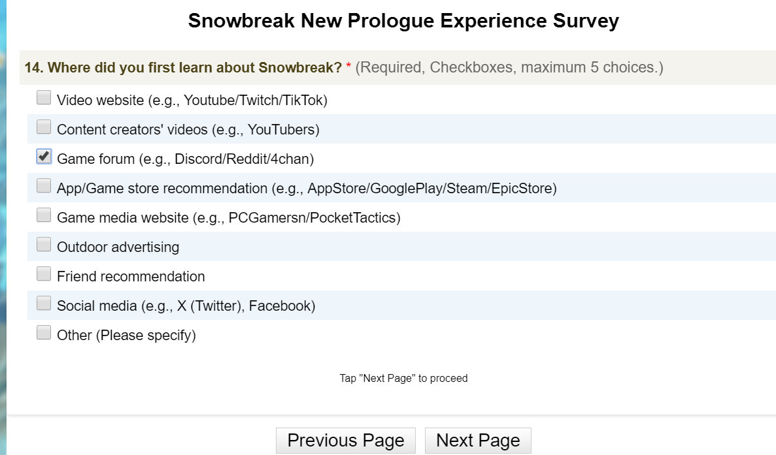Viewport: 776px width, 455px height.
Task: Click the Friend recommendation label
Action: (x=131, y=277)
